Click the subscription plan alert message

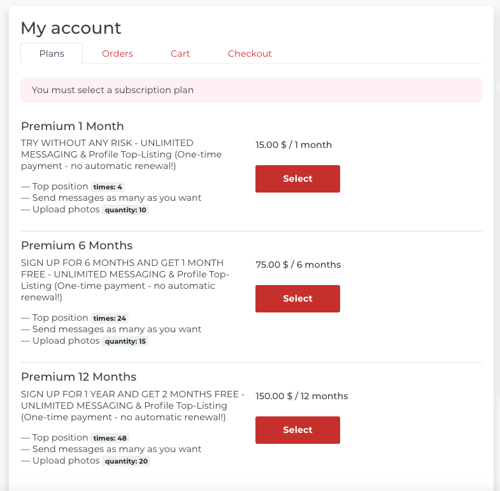tap(252, 90)
